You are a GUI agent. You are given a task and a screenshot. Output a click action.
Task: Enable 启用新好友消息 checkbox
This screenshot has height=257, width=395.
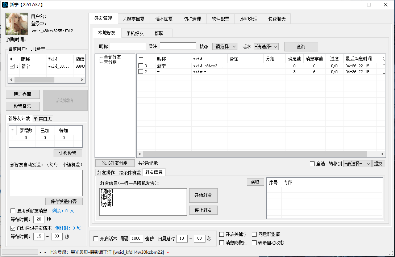click(13, 211)
